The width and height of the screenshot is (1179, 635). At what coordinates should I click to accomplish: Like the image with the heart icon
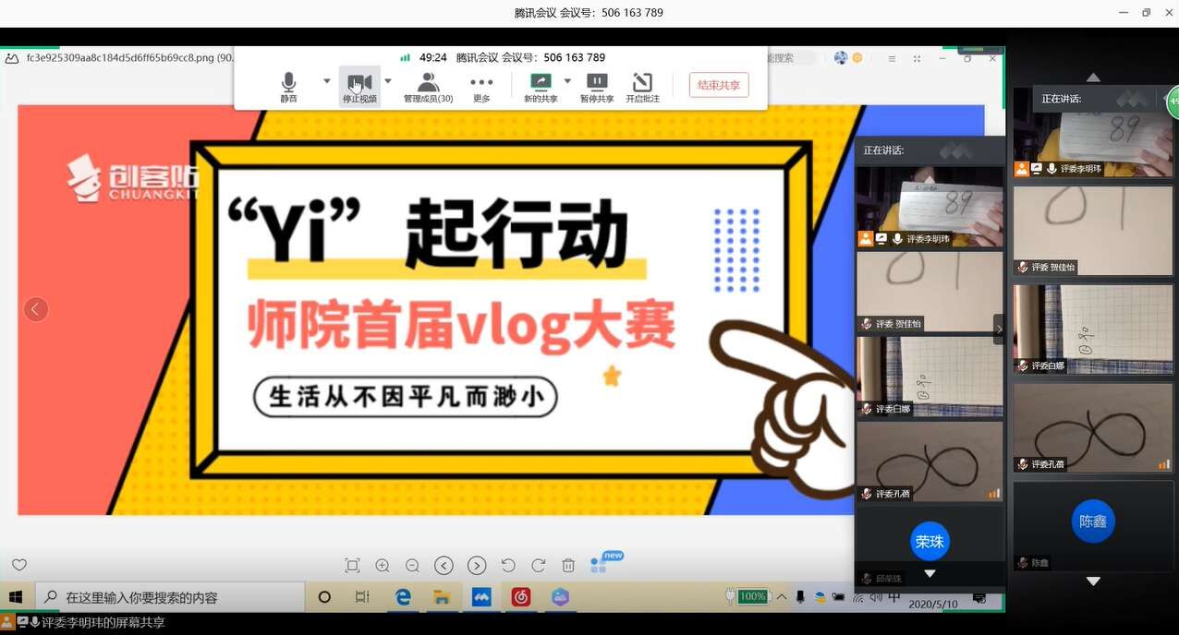point(19,565)
